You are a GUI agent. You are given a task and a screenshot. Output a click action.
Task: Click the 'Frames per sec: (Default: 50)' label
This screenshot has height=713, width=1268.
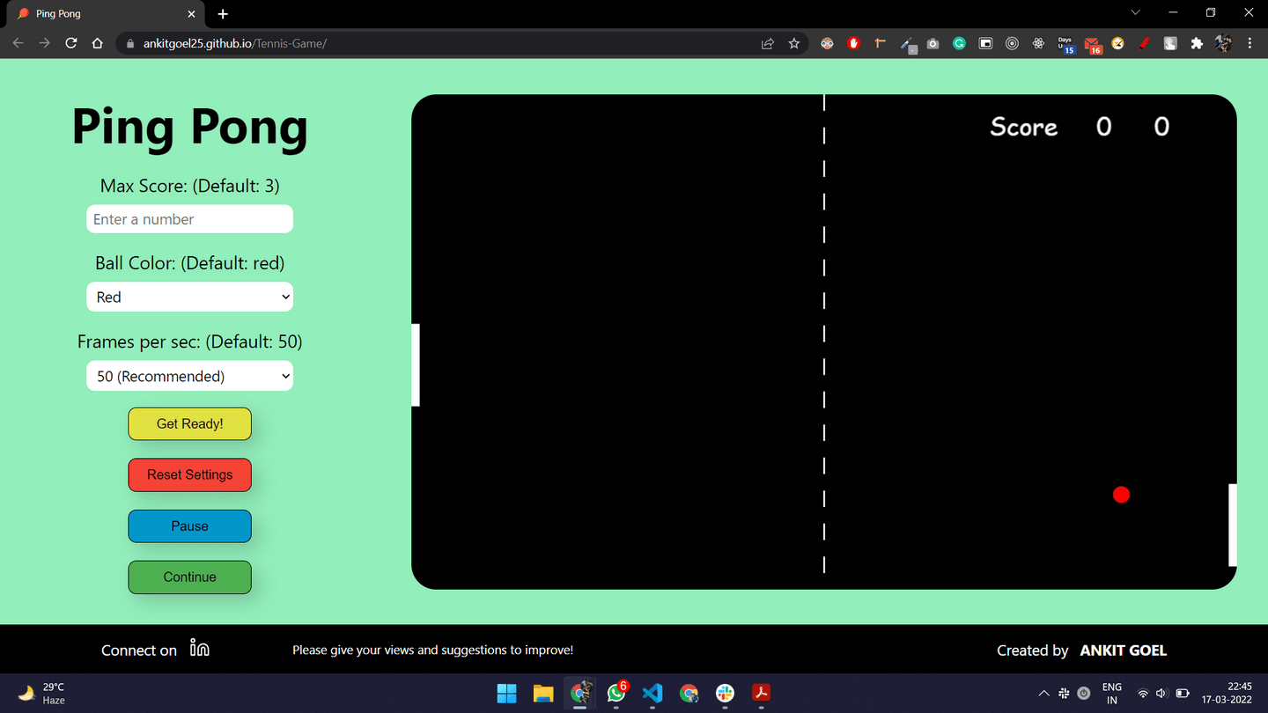click(x=189, y=342)
